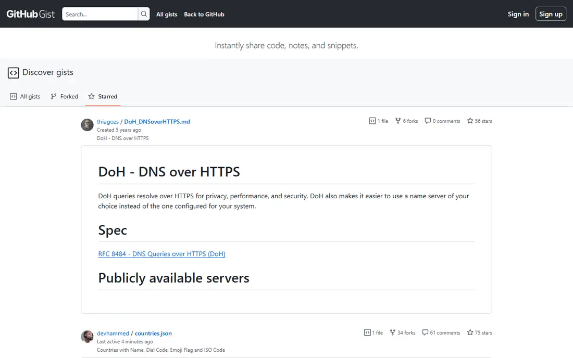
Task: Click the 'DoH - DNS over HTTPS' heading
Action: (169, 172)
